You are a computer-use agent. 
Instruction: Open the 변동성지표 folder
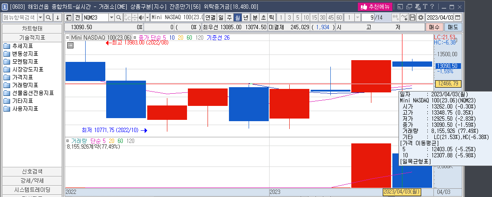click(x=21, y=54)
